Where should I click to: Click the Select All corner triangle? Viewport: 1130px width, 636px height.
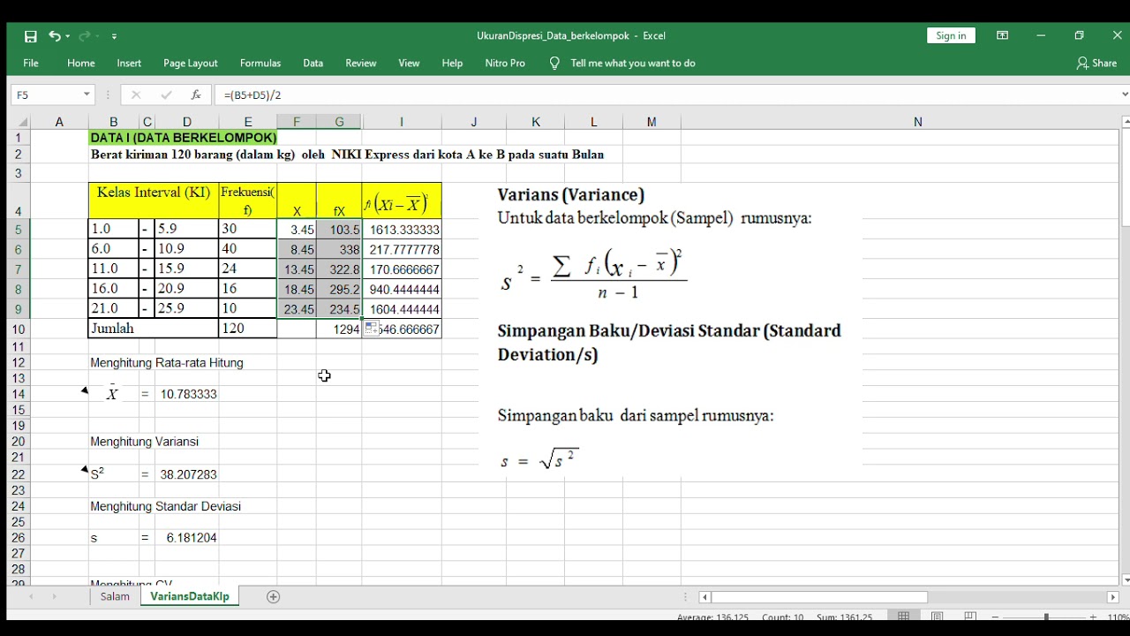point(22,122)
